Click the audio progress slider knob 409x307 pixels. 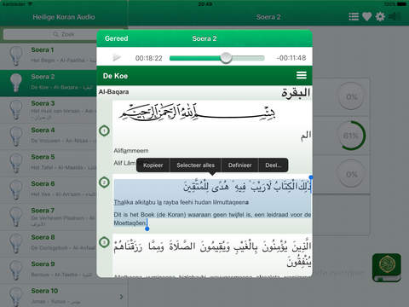(226, 58)
